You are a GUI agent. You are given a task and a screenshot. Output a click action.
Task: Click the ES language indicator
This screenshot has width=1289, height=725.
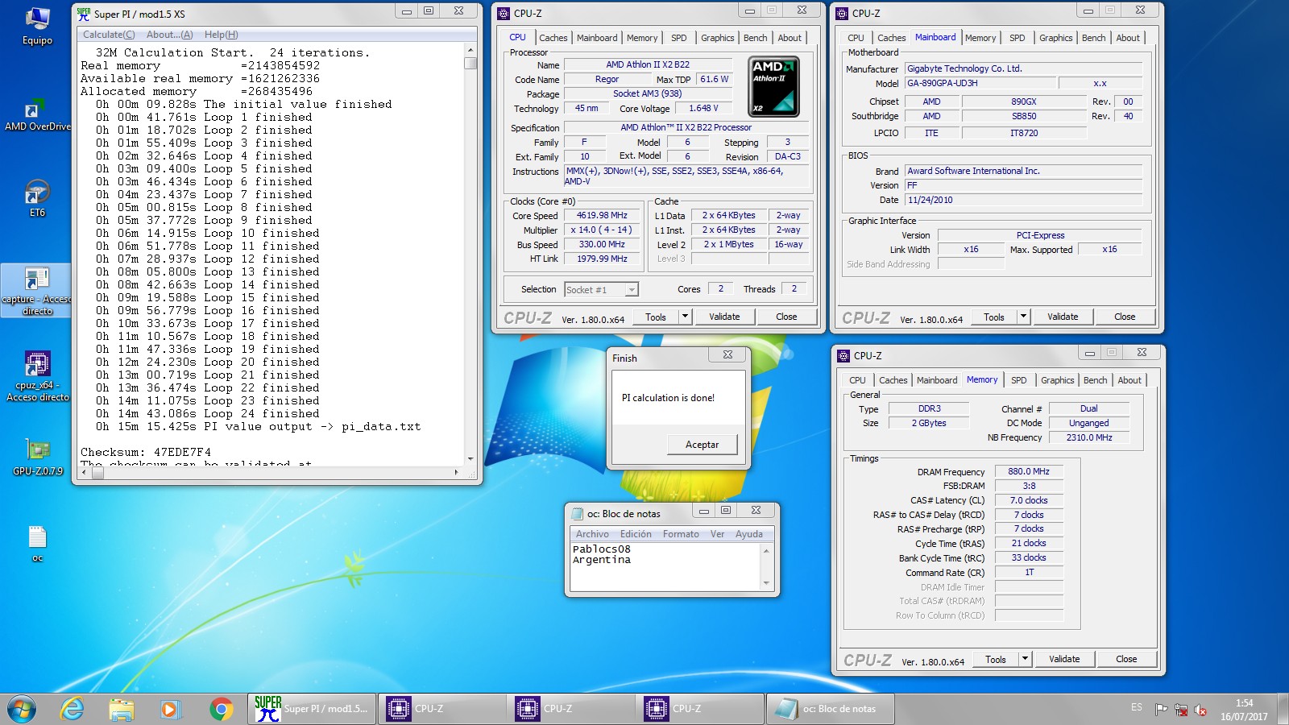(x=1136, y=707)
